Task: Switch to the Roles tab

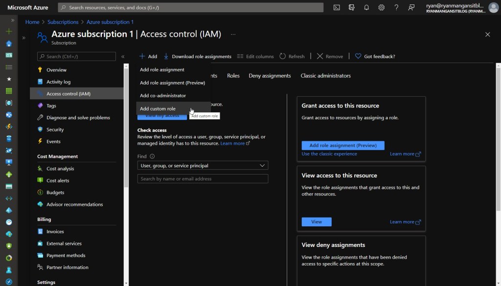Action: [233, 76]
